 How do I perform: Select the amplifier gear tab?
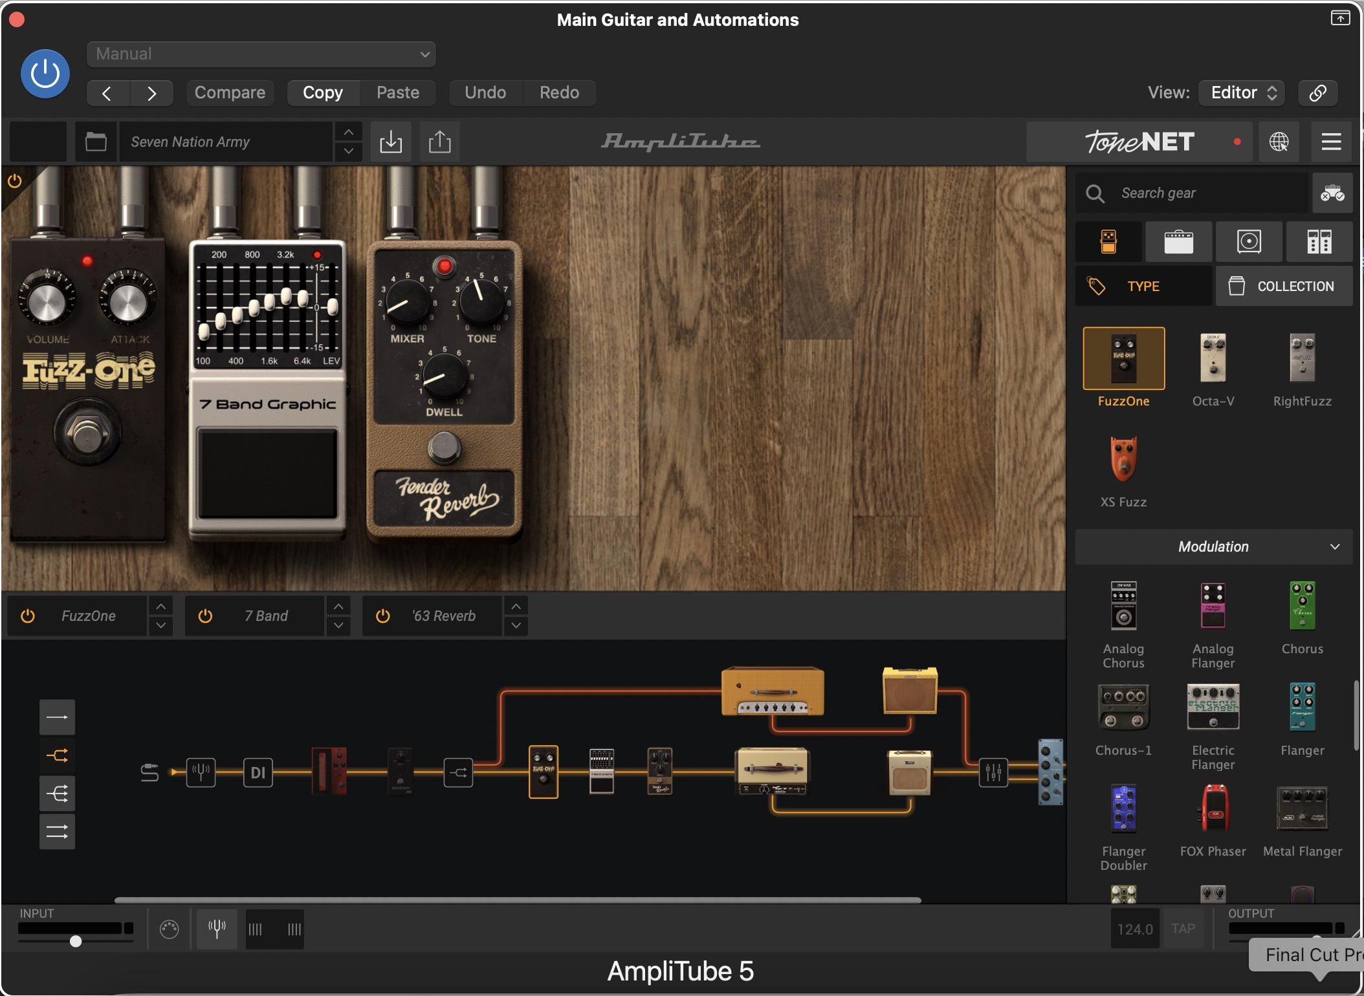click(x=1179, y=242)
